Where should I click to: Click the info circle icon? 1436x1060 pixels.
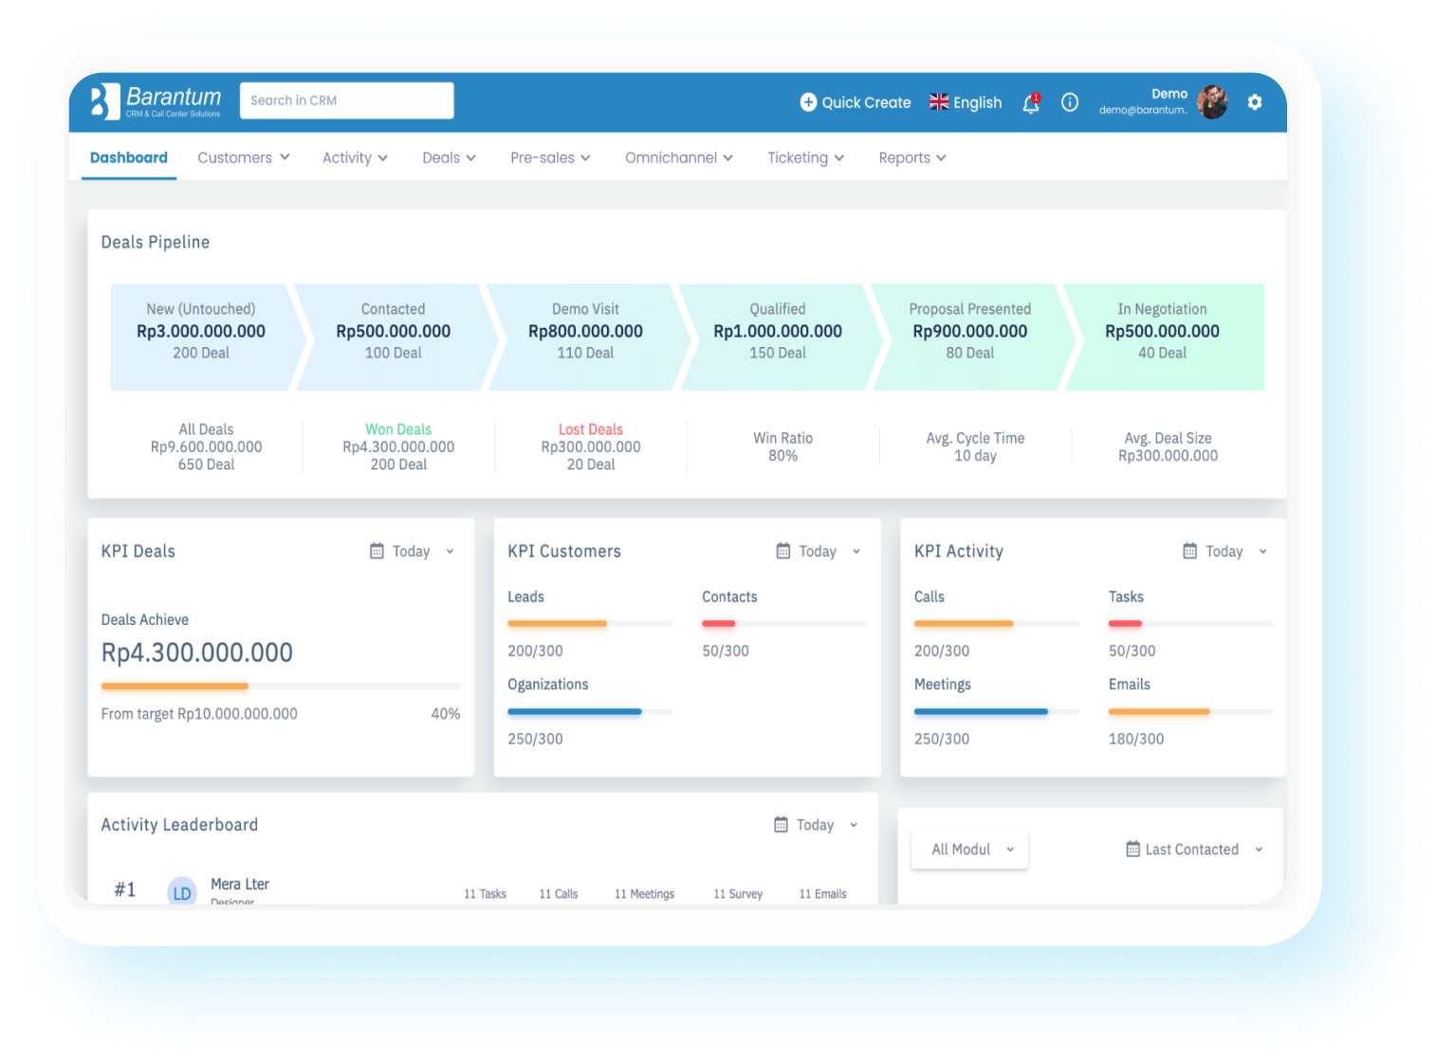pos(1070,102)
